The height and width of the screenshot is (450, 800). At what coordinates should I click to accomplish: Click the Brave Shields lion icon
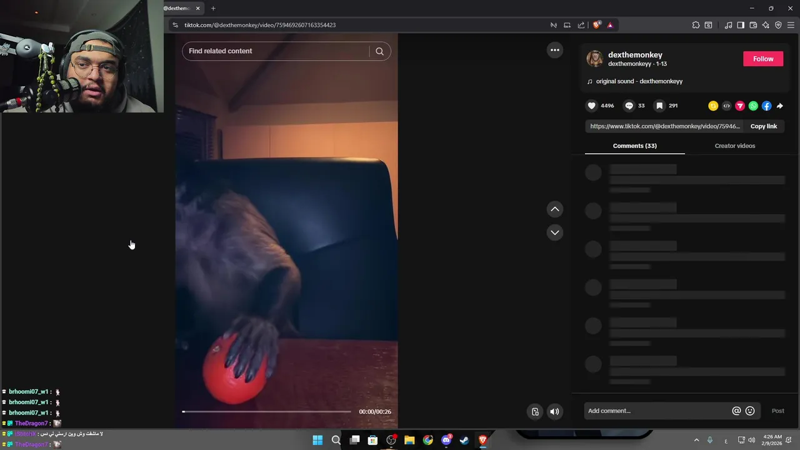596,25
